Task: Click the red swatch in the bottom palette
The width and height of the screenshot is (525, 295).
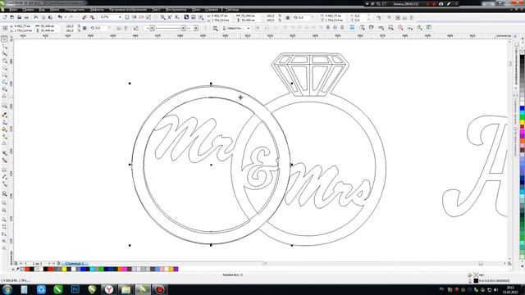Action: pyautogui.click(x=50, y=269)
